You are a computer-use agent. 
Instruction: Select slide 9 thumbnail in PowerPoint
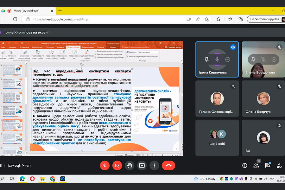pyautogui.click(x=12, y=139)
